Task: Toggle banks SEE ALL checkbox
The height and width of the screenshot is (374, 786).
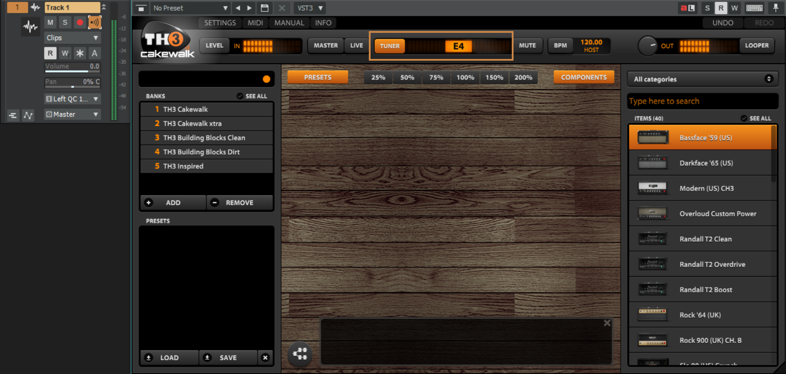Action: click(x=240, y=96)
